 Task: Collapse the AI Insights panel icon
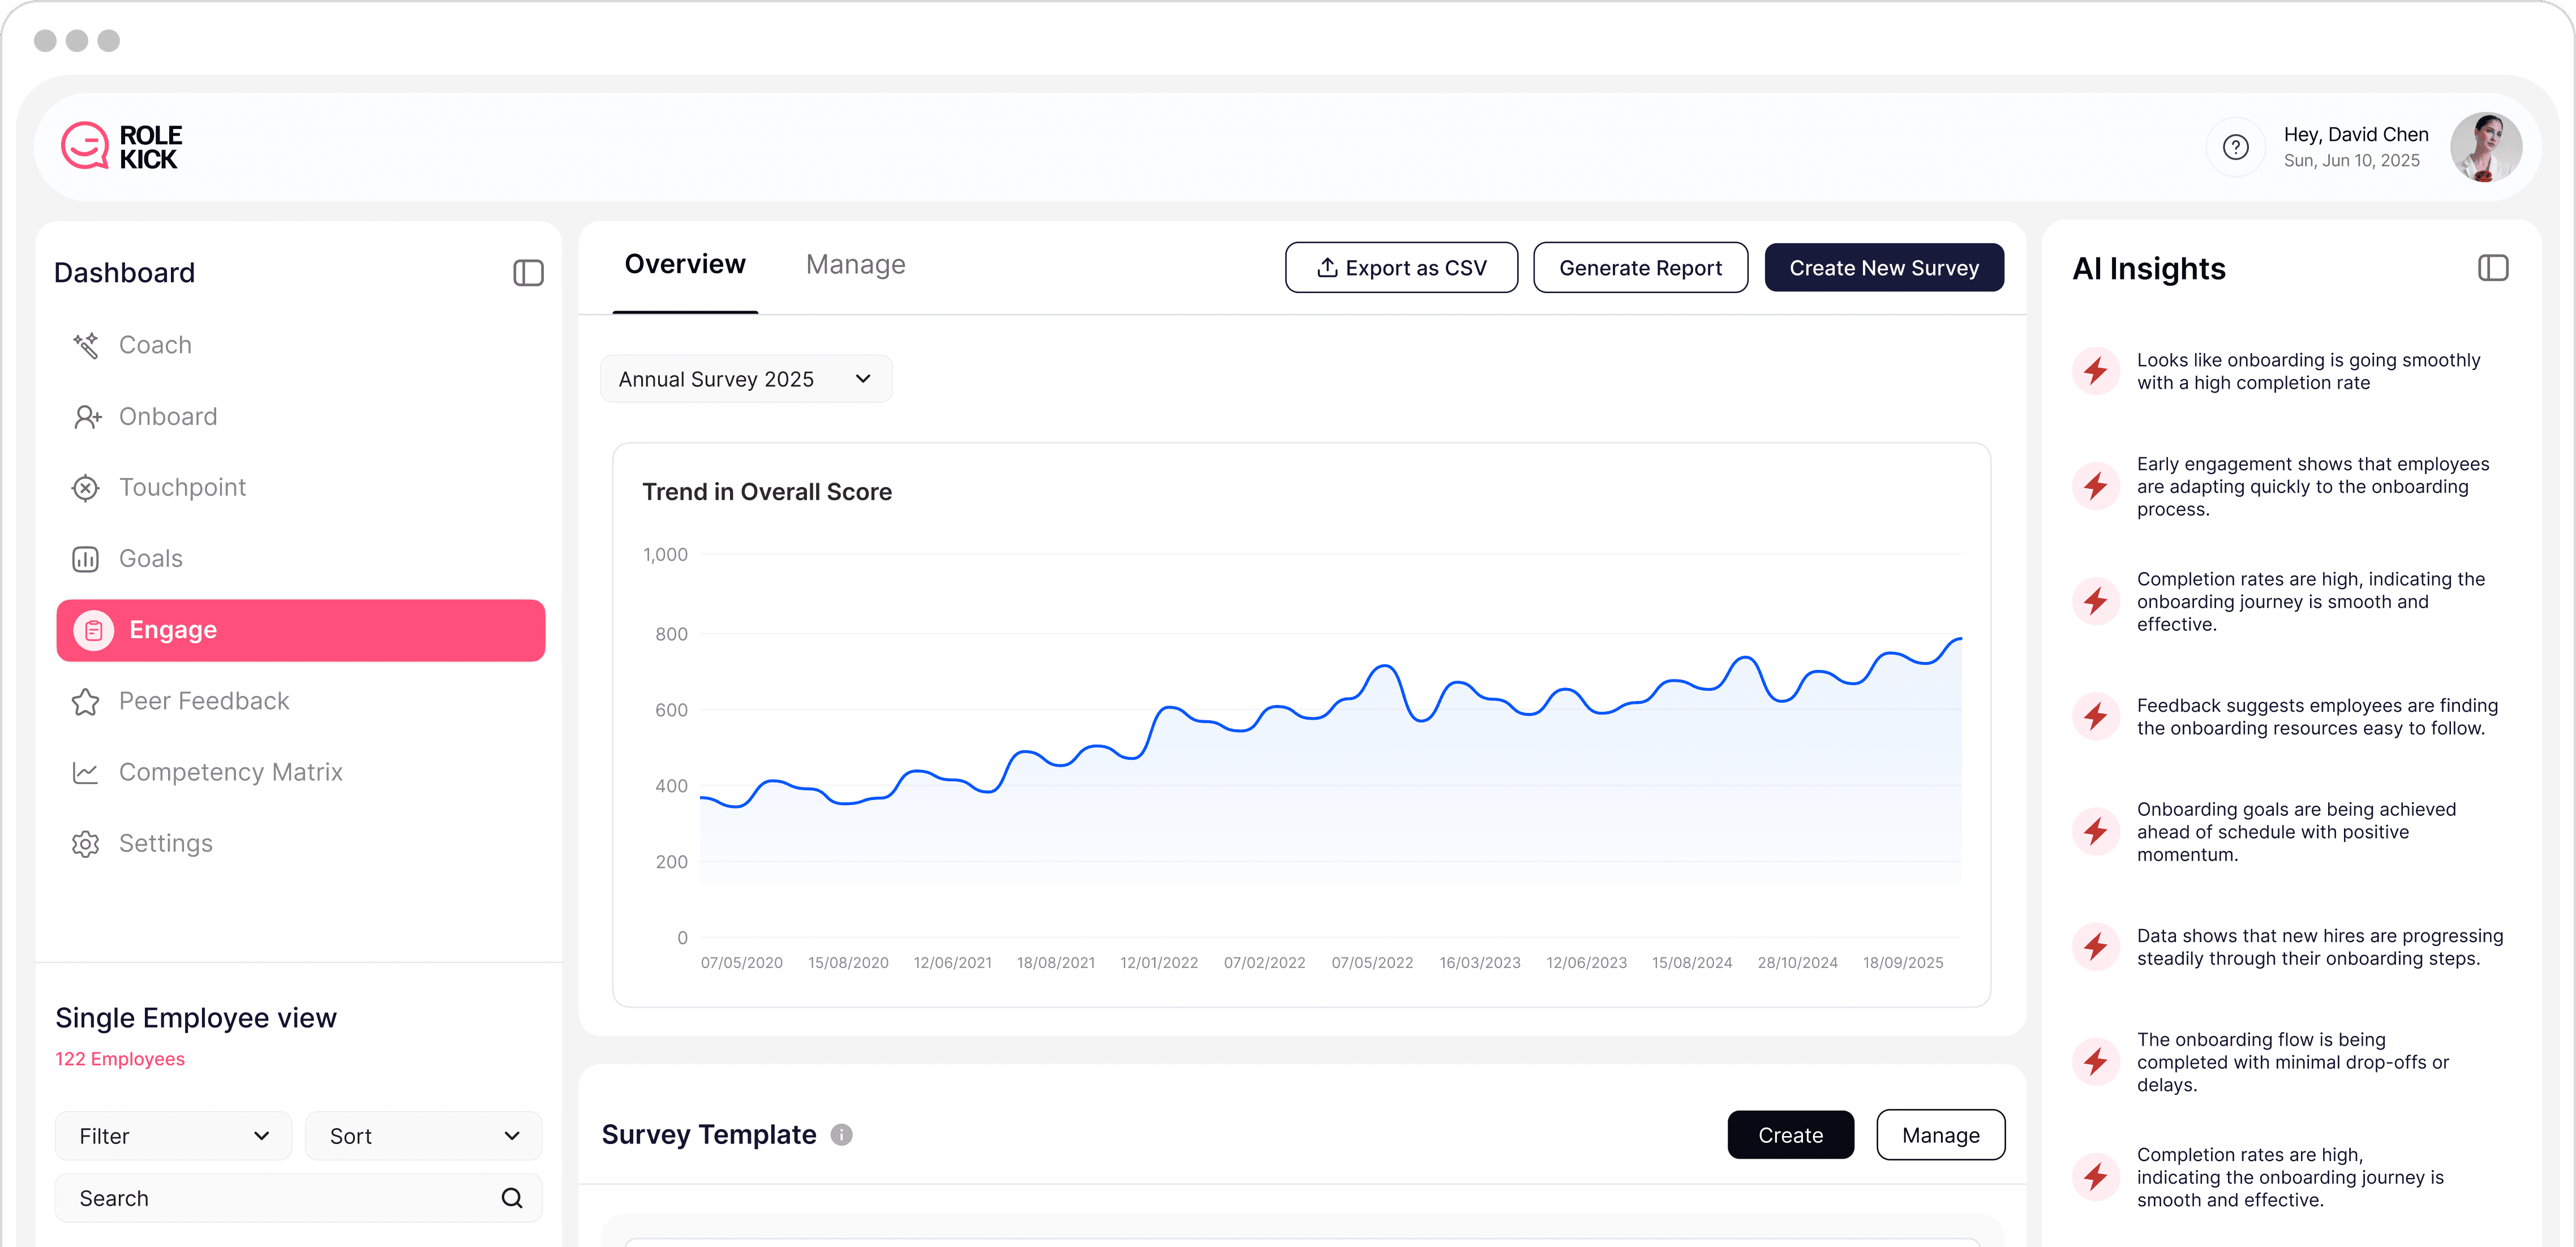point(2492,268)
